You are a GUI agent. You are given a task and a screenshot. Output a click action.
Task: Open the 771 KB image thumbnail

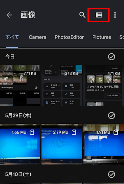pyautogui.click(x=20, y=85)
